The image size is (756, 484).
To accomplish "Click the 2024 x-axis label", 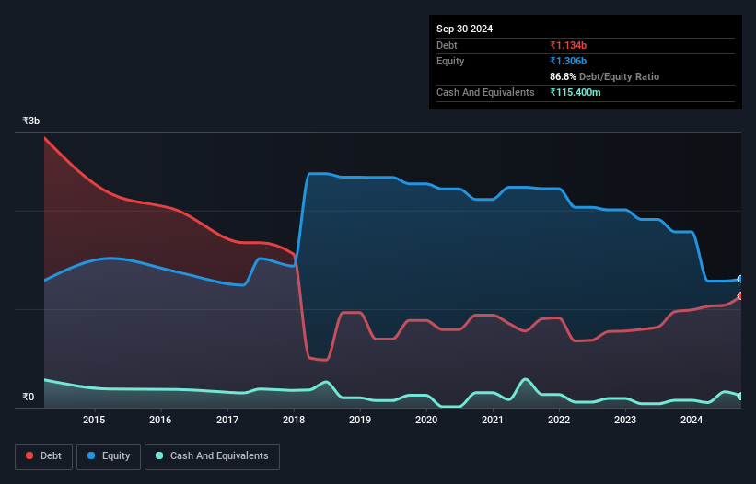I will [692, 420].
